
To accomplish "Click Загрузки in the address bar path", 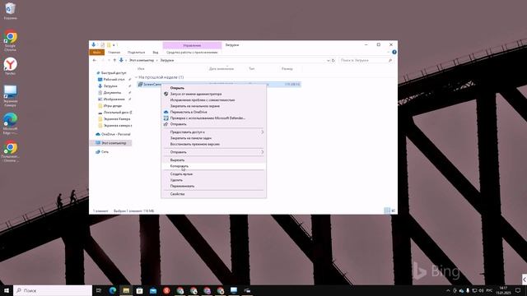I will click(167, 60).
